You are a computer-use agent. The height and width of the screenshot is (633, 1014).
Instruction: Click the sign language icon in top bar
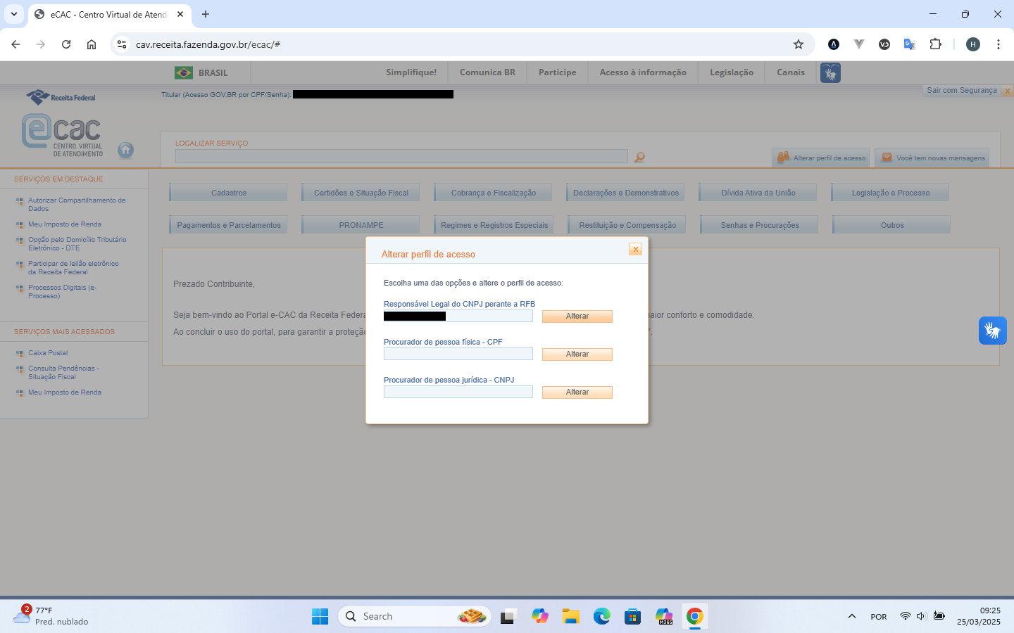click(x=830, y=73)
